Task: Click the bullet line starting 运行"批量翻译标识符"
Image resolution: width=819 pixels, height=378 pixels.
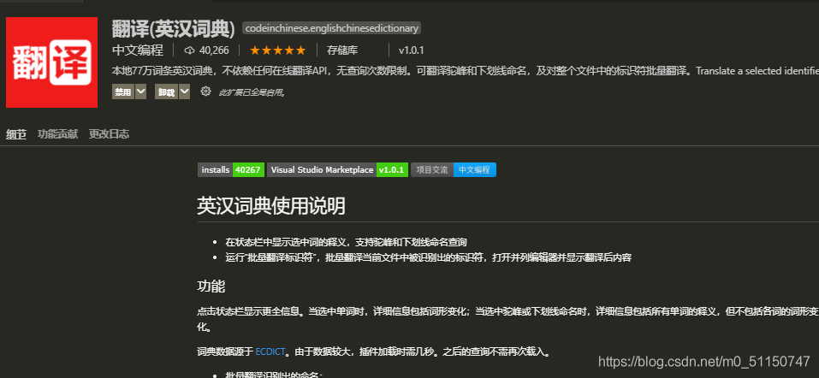Action: [428, 257]
